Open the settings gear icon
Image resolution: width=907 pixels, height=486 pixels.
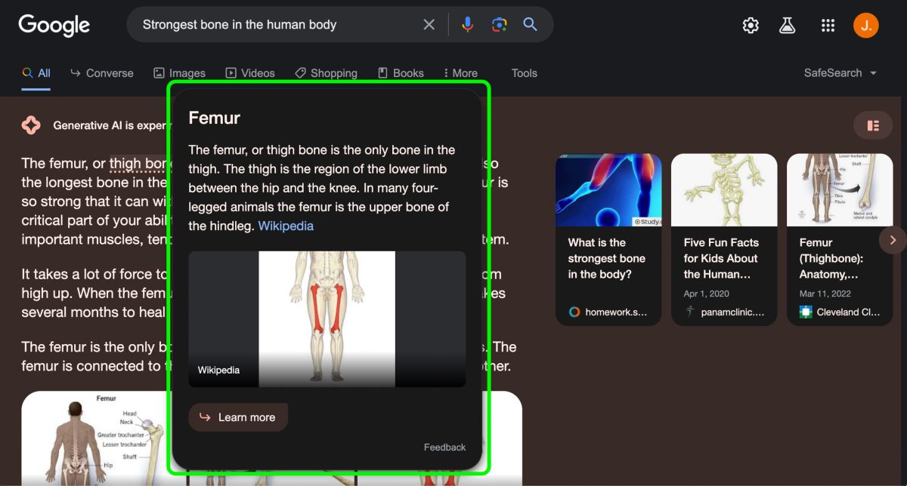(751, 26)
